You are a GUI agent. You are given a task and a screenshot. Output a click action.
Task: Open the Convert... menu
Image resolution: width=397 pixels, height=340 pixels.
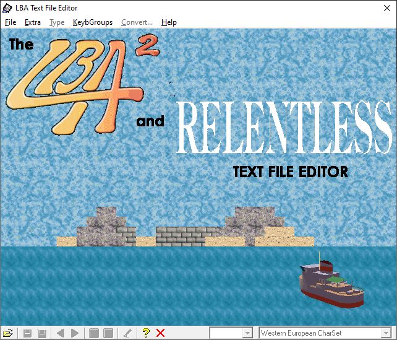[137, 22]
